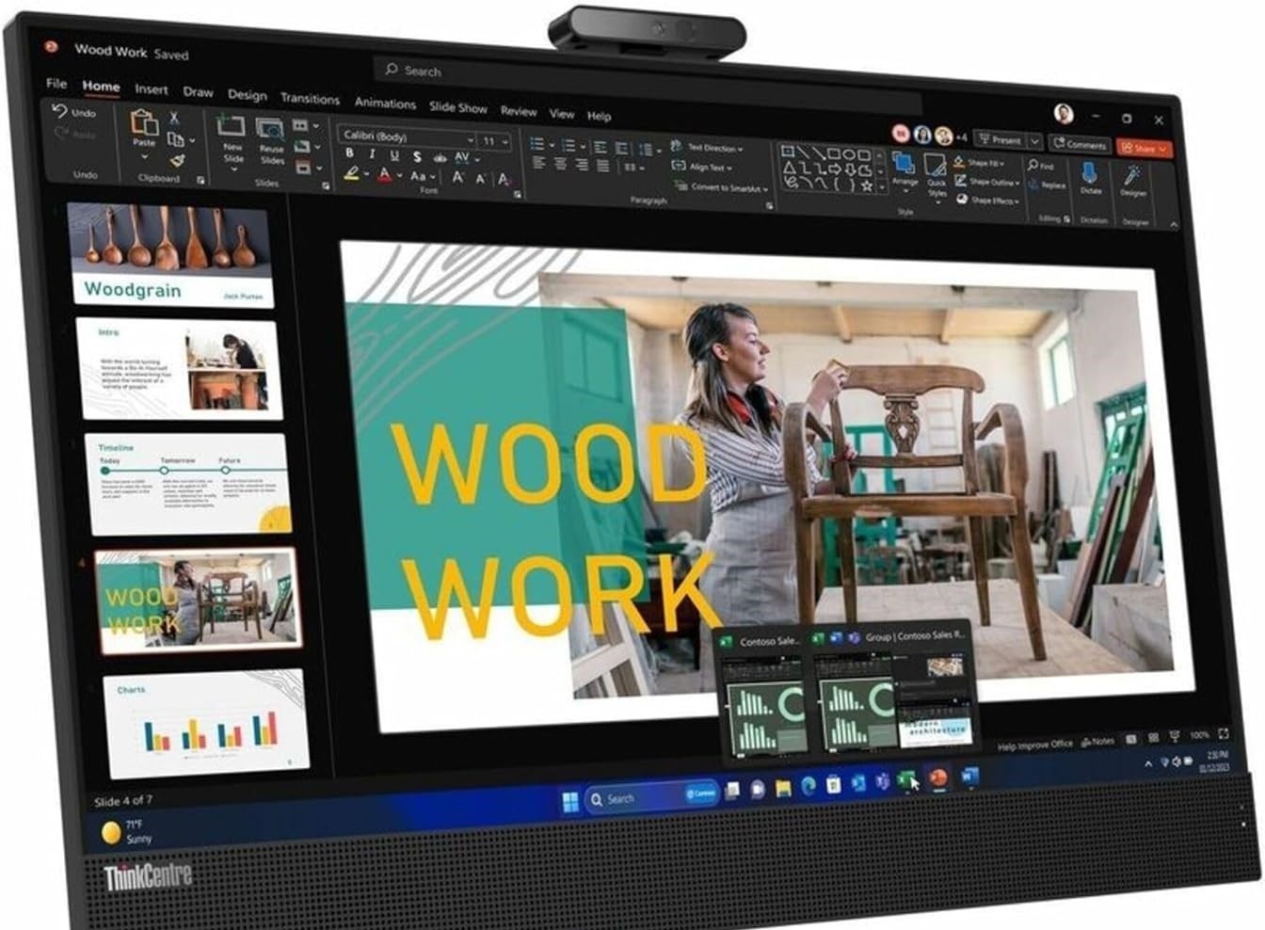Click Excel icon in Windows taskbar
The height and width of the screenshot is (930, 1265).
click(905, 780)
